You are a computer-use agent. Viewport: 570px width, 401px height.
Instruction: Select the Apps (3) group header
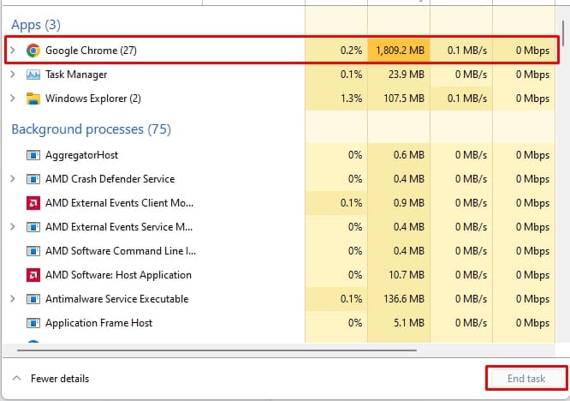[36, 25]
